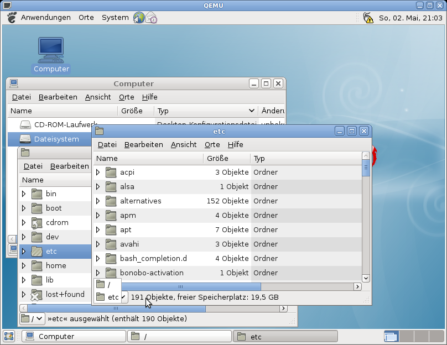This screenshot has height=345, width=447.
Task: Expand the avahi folder row
Action: pos(98,244)
